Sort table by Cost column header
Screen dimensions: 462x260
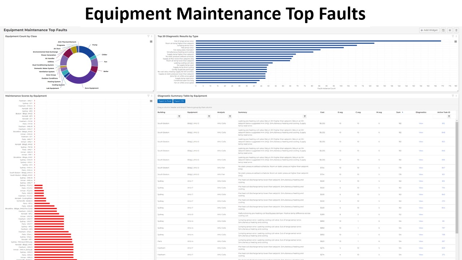(x=322, y=112)
